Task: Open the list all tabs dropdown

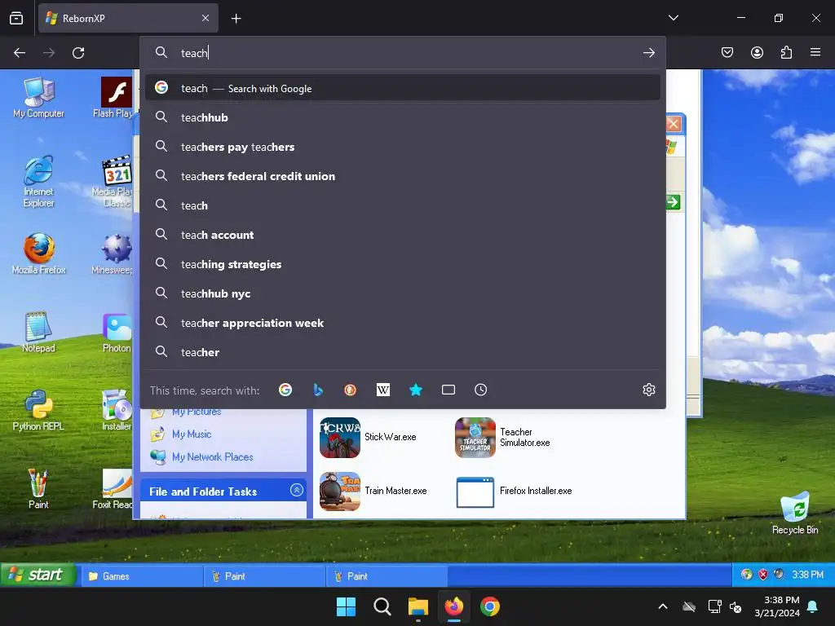Action: point(673,18)
